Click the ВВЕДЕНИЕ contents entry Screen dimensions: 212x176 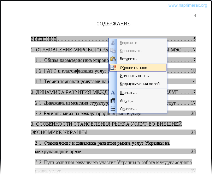(x=43, y=39)
